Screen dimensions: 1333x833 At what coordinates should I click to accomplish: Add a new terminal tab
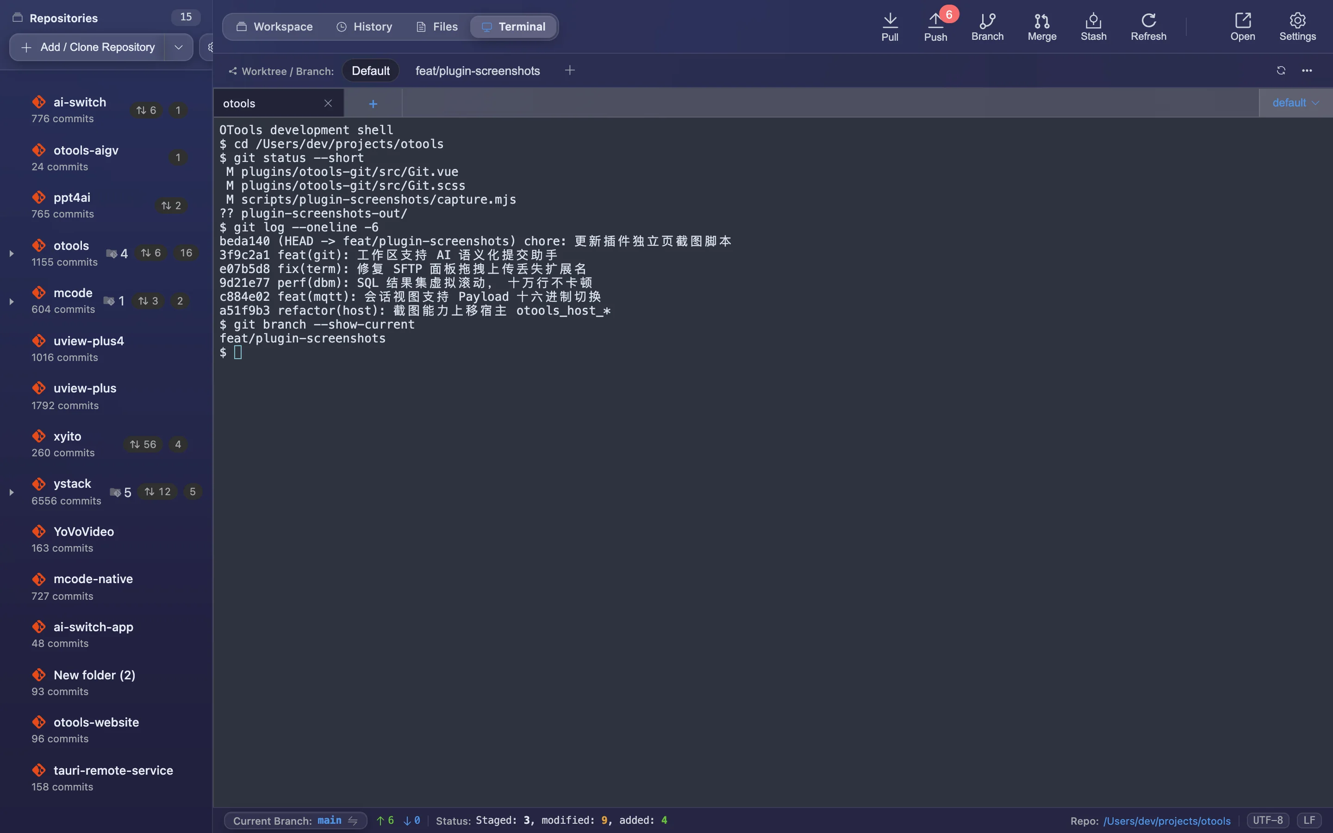(373, 104)
